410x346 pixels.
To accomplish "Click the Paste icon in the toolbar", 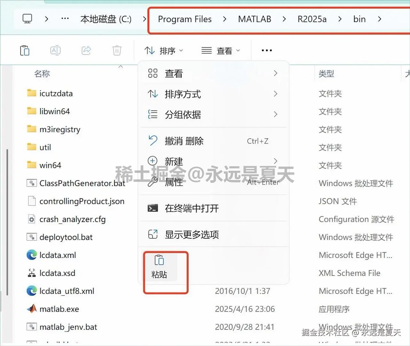I will (x=25, y=50).
